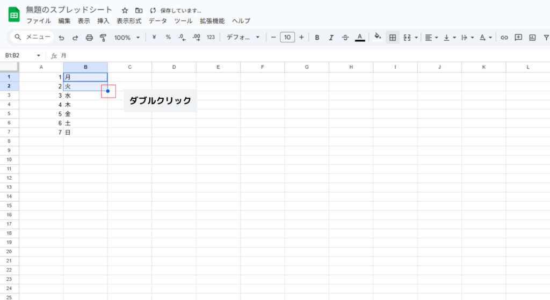The width and height of the screenshot is (550, 300).
Task: Click the メニュー search box
Action: point(32,37)
